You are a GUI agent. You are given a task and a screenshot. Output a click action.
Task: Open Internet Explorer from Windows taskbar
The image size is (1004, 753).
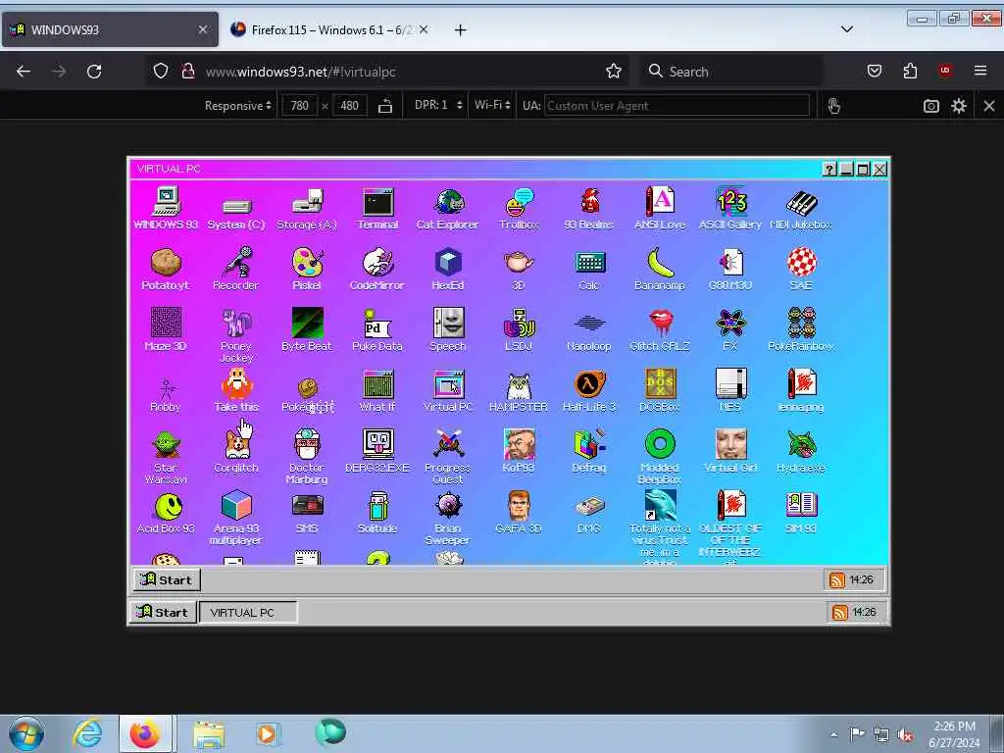pos(87,733)
